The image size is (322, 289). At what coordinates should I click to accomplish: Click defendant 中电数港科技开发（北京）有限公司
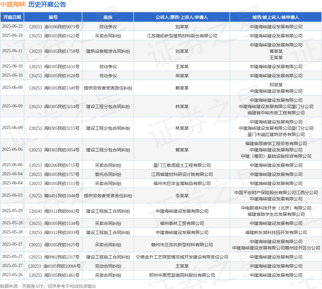click(276, 208)
